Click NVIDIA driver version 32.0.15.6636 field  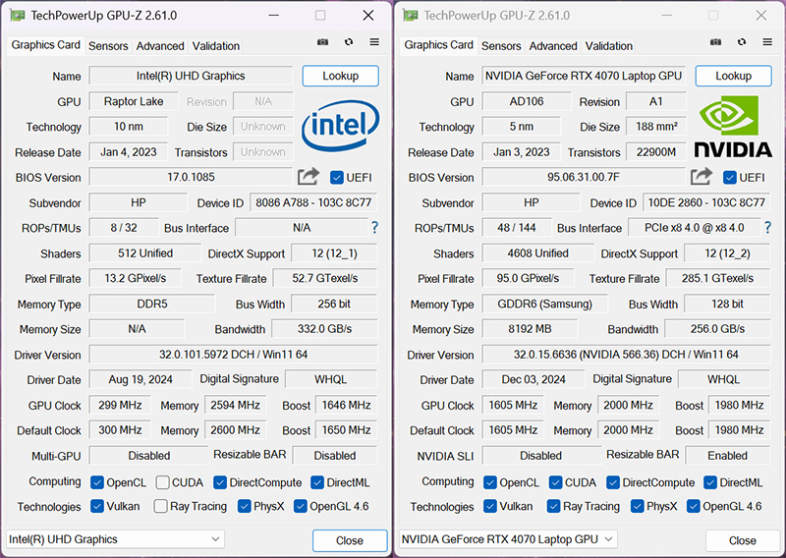pyautogui.click(x=626, y=355)
